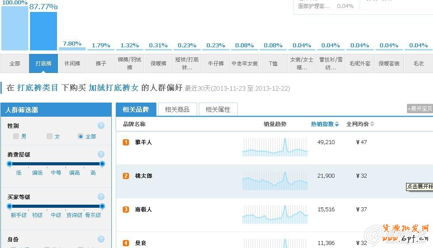Select the 全部 gender radio option
Viewport: 433px width, 248px height.
80,137
